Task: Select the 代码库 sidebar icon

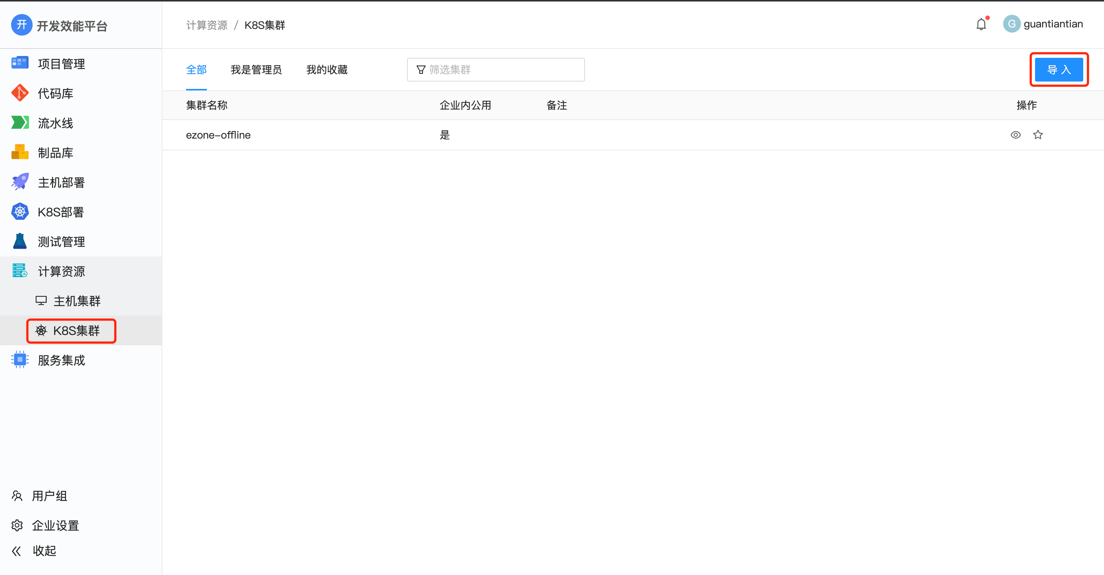Action: [x=55, y=93]
